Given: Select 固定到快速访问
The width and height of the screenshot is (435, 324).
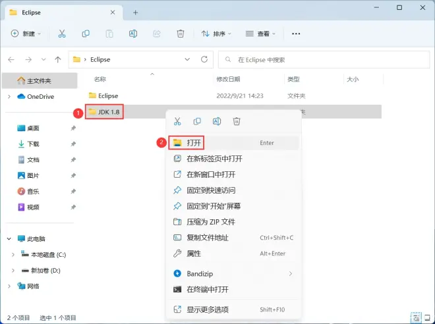Looking at the screenshot, I should 233,190.
